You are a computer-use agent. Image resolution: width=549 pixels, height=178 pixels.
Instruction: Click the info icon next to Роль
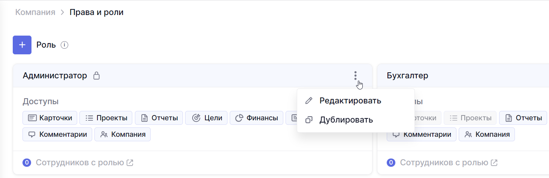coord(64,45)
